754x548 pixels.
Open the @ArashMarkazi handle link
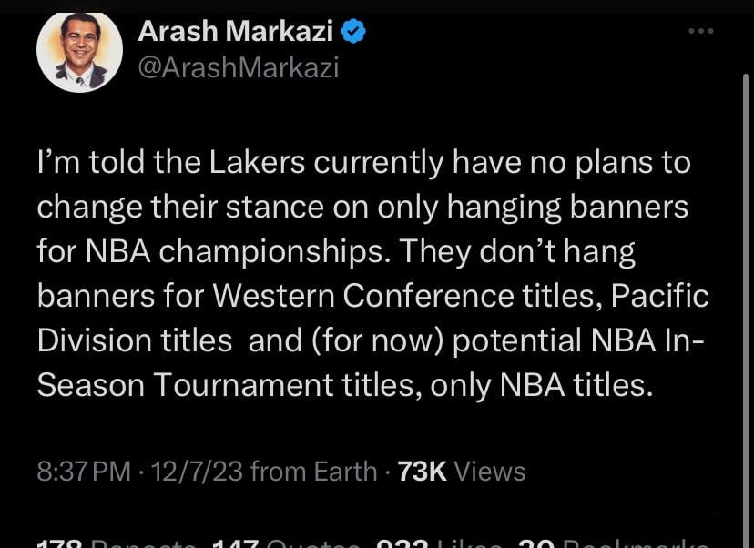coord(239,68)
